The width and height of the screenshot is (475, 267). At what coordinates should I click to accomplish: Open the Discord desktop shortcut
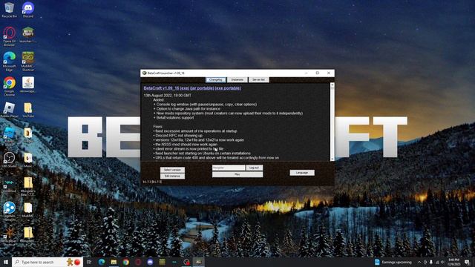tap(28, 10)
